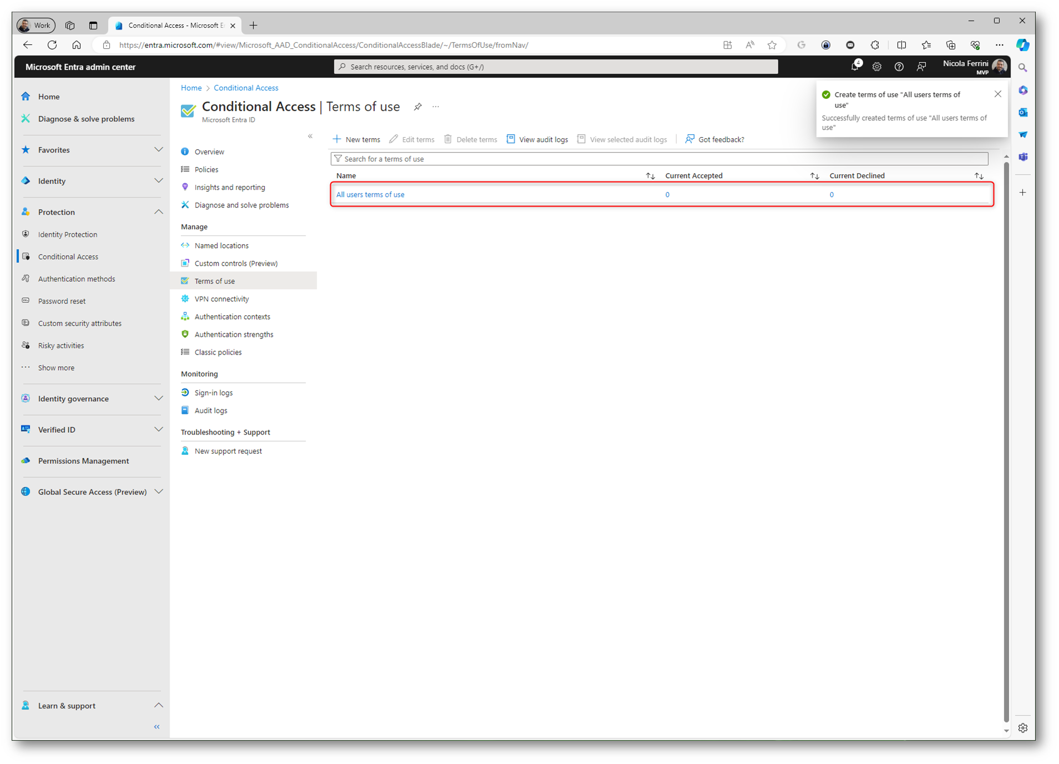Open Classic policies
Image resolution: width=1059 pixels, height=764 pixels.
(x=218, y=352)
